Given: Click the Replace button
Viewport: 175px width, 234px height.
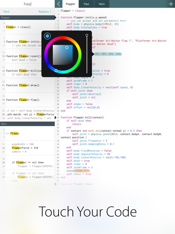Looking at the screenshot, I should (45, 12).
